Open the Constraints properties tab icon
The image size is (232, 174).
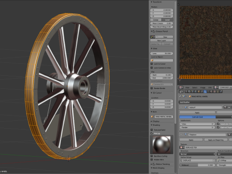click(202, 91)
